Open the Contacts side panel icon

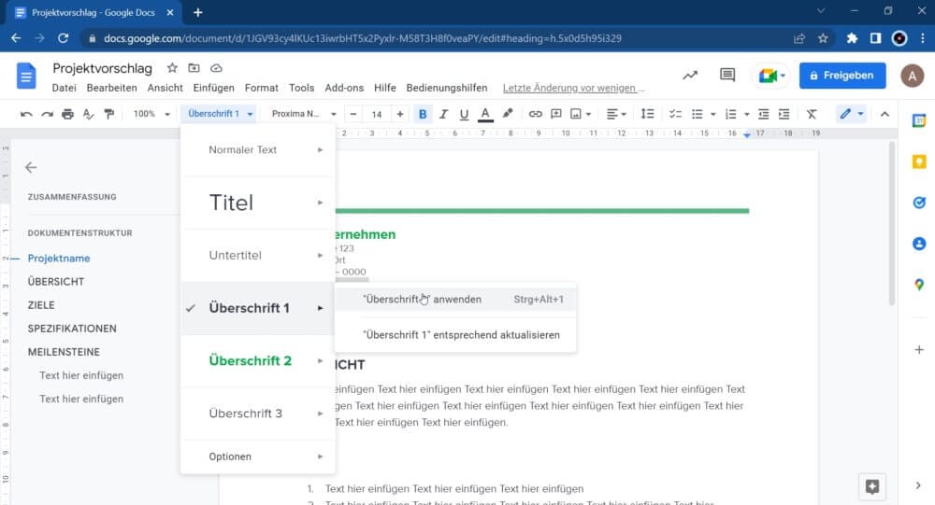coord(919,244)
